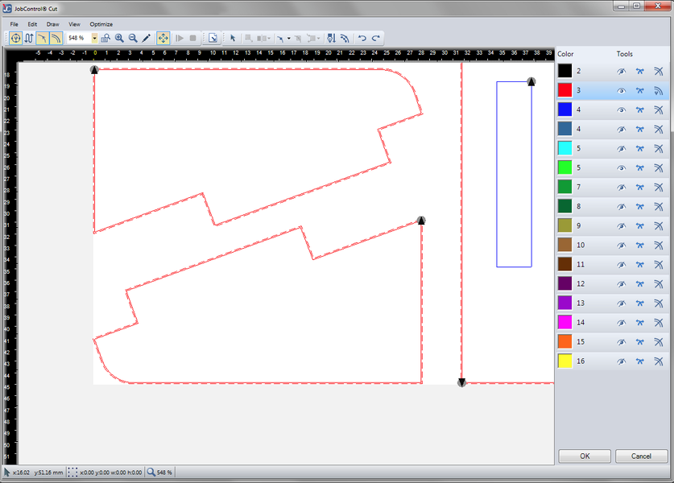Open the Optimize menu
Viewport: 674px width, 483px height.
click(x=101, y=24)
